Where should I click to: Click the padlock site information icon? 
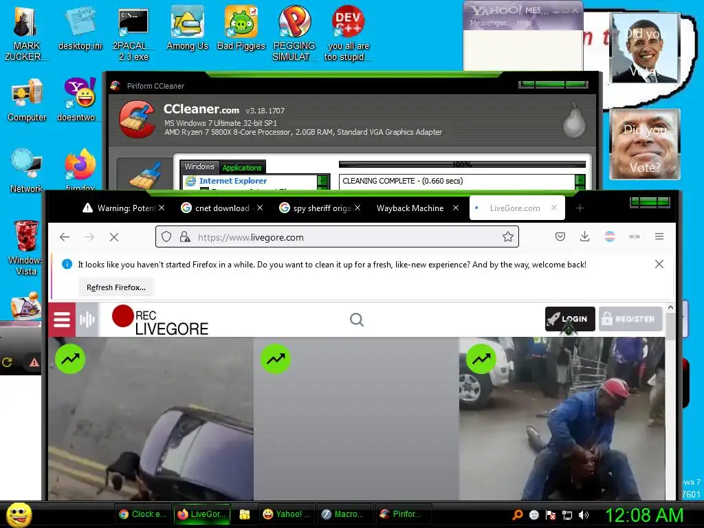point(184,236)
